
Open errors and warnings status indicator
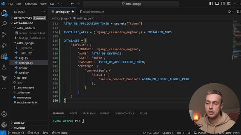pos(33,133)
